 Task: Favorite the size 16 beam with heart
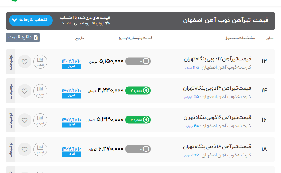25,120
